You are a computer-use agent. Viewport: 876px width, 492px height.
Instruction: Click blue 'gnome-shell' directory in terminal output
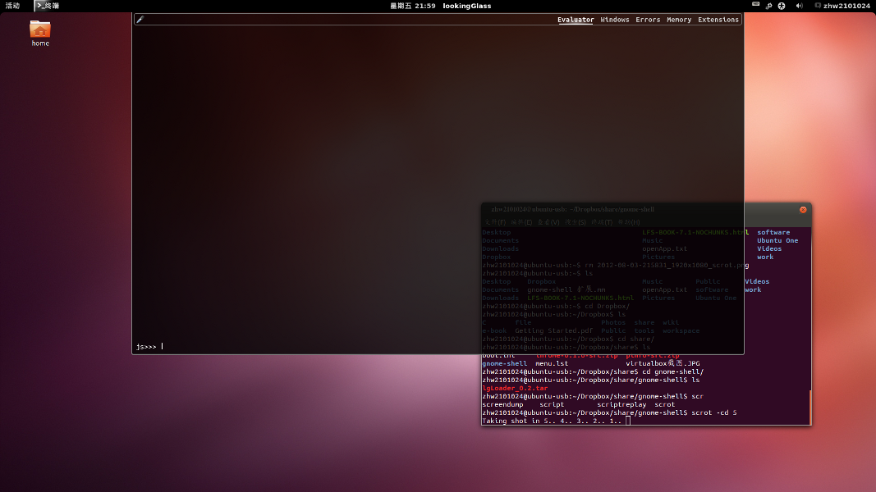[x=504, y=363]
